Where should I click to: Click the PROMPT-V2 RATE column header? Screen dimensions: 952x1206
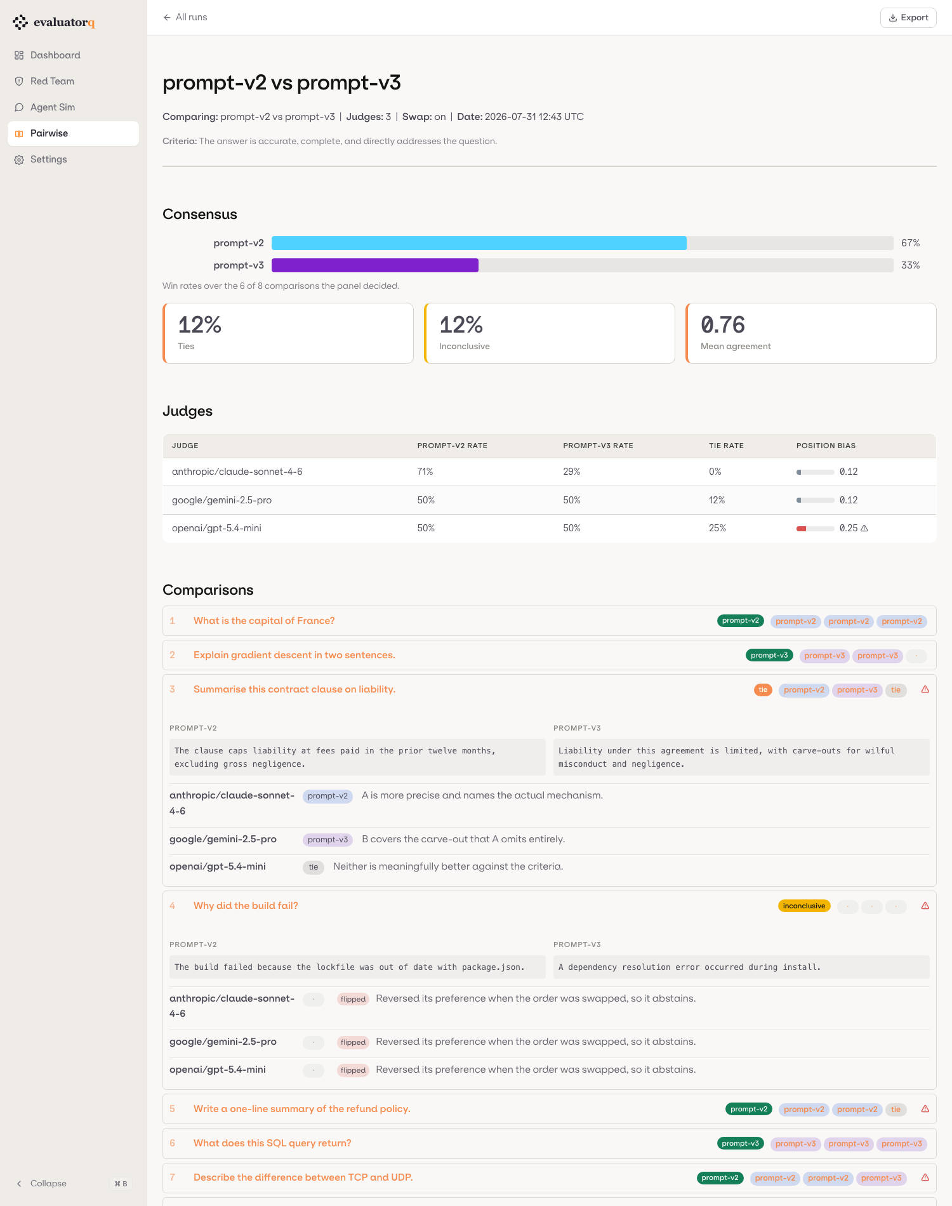[453, 446]
